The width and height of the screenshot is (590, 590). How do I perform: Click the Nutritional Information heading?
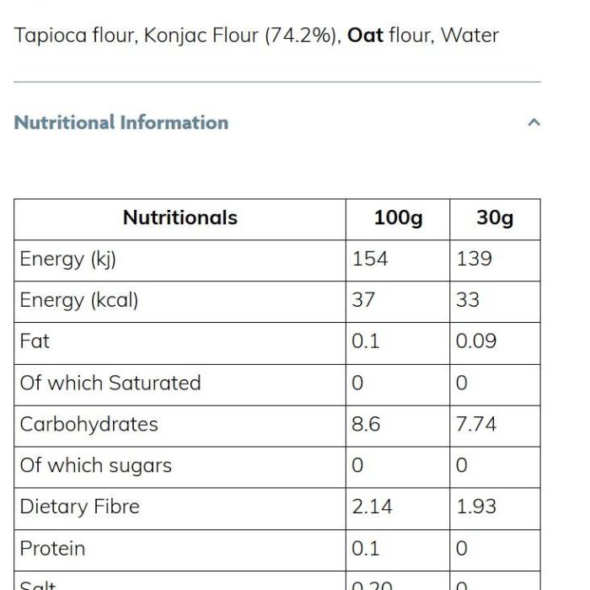(121, 123)
